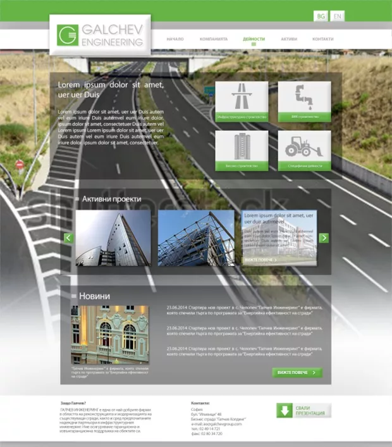The image size is (392, 447).
Task: Select the ДЕЙНОСТИ menu item
Action: (254, 39)
